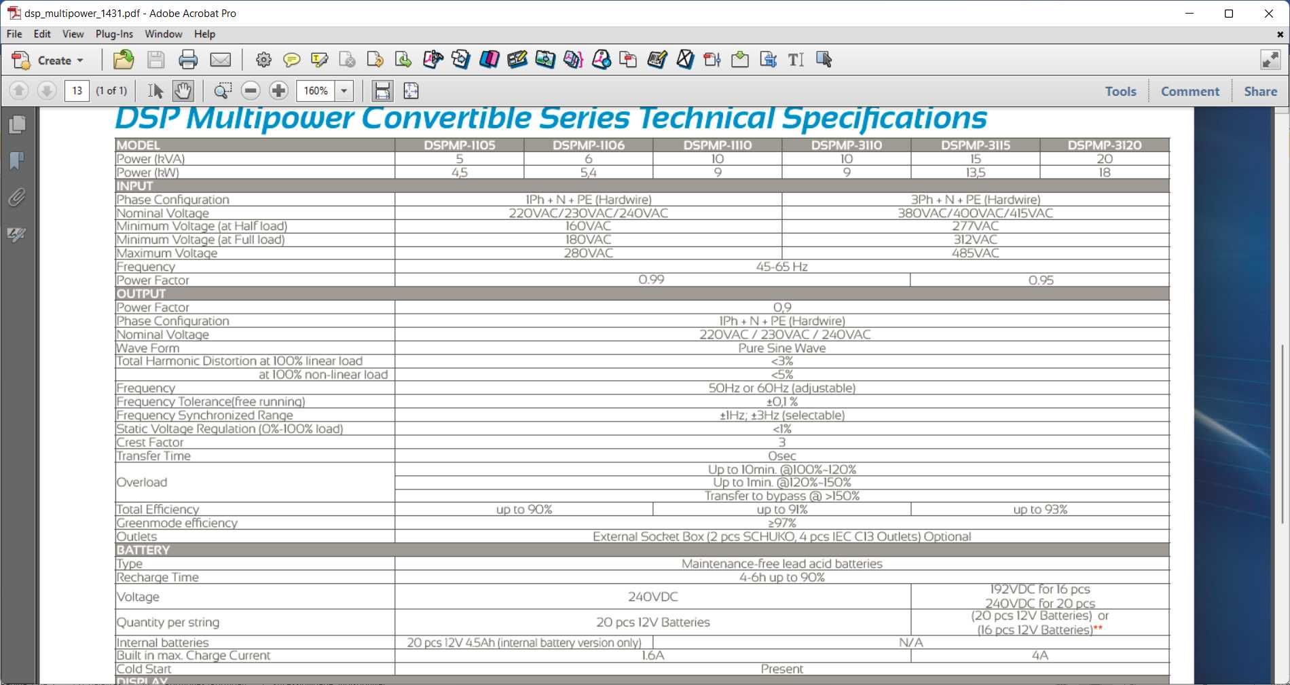Click the zoom percentage field showing 160%
Viewport: 1290px width, 685px height.
[x=316, y=91]
